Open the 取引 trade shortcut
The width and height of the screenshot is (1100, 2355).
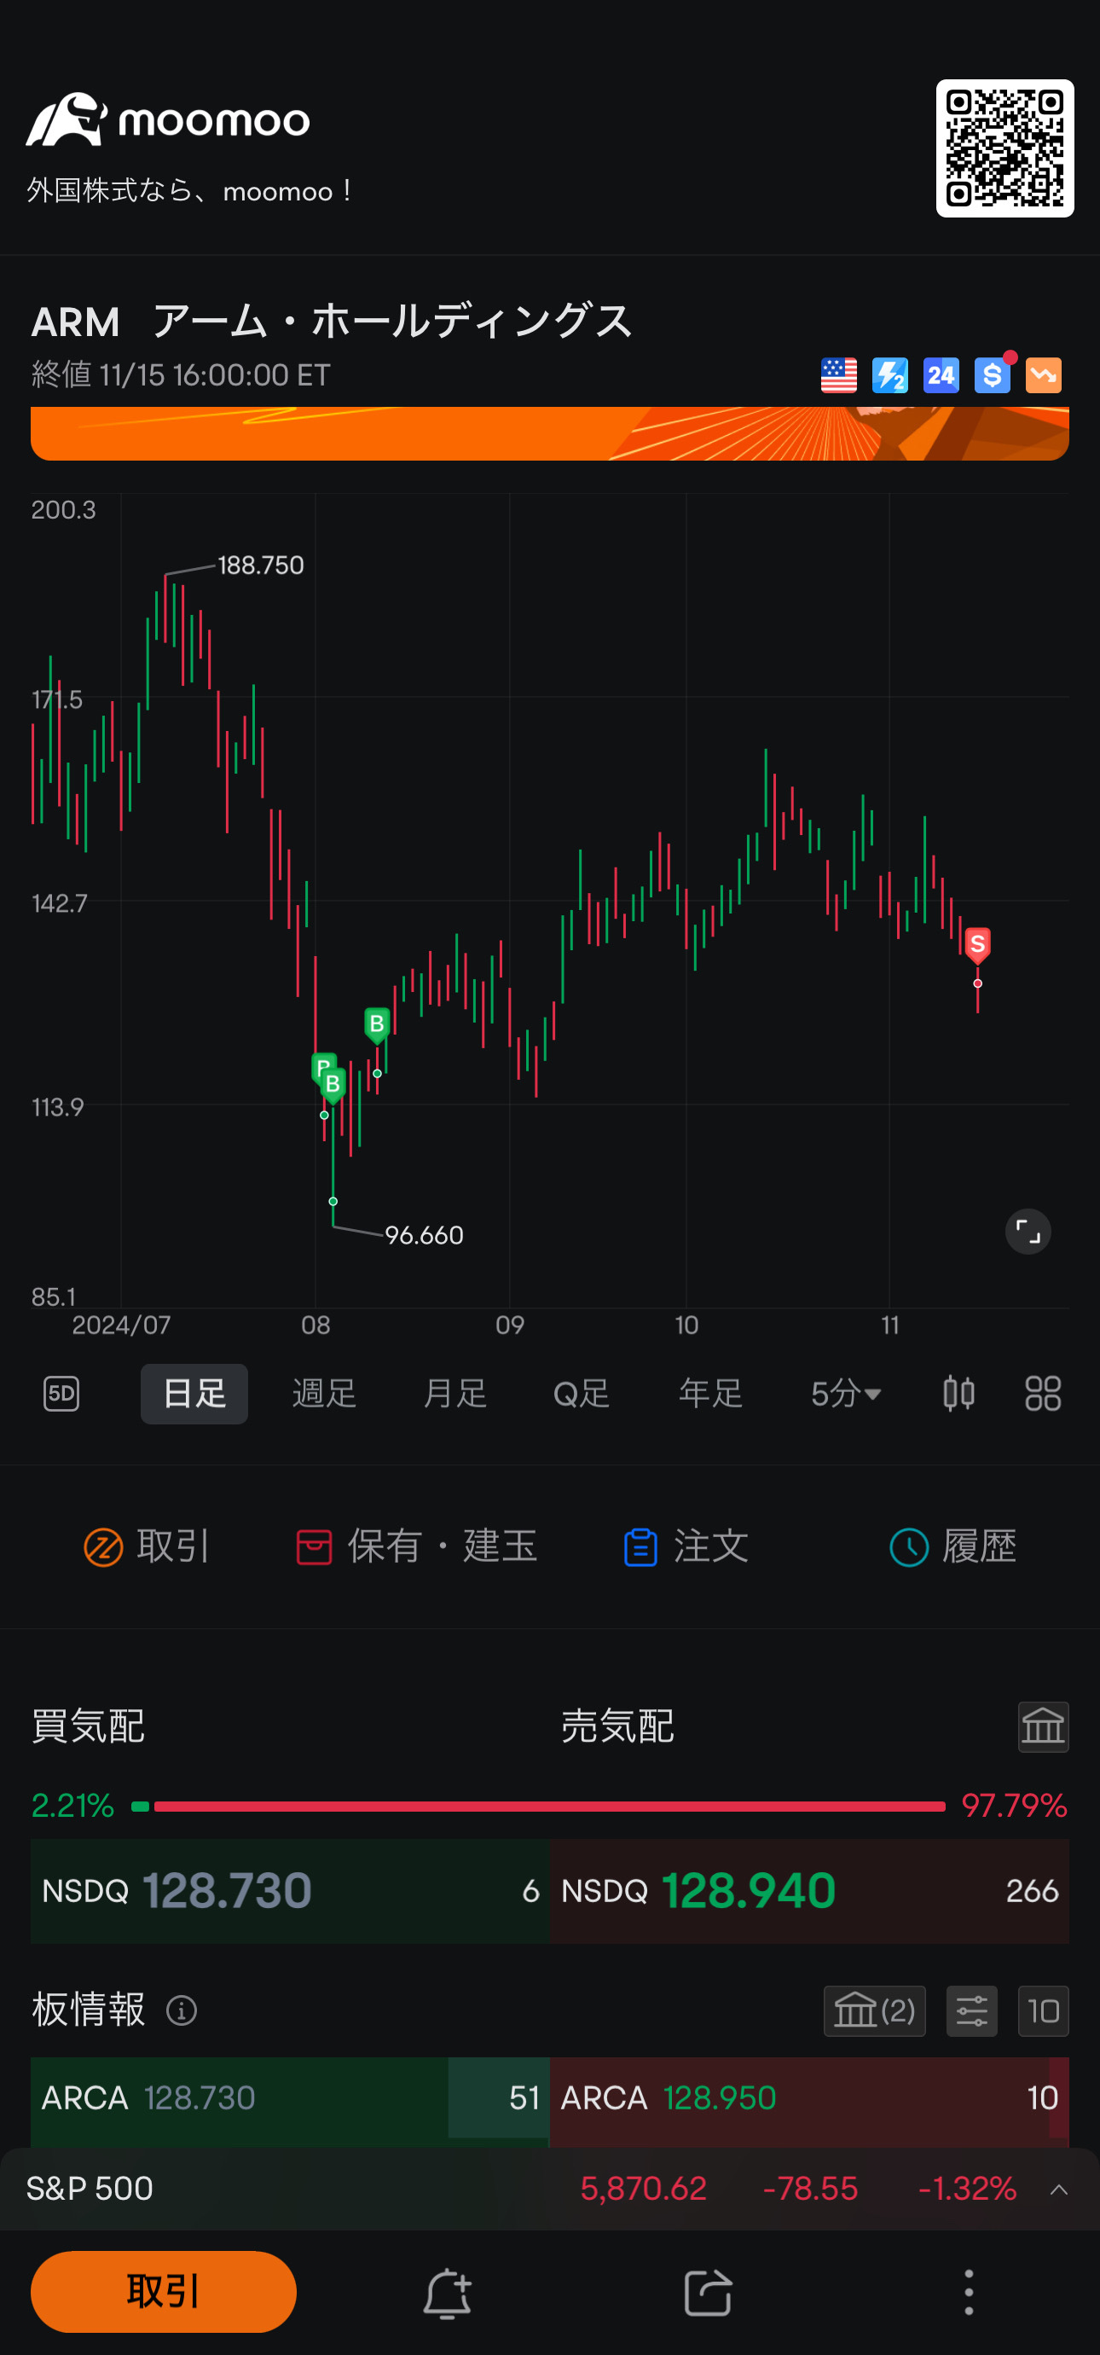click(147, 1547)
